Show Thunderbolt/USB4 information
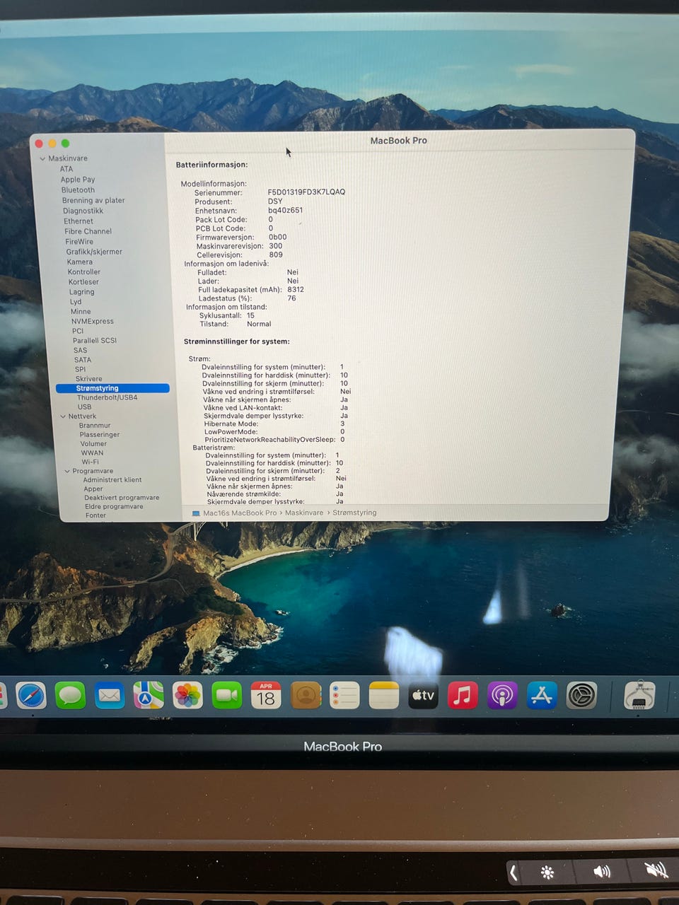The image size is (679, 905). point(107,397)
